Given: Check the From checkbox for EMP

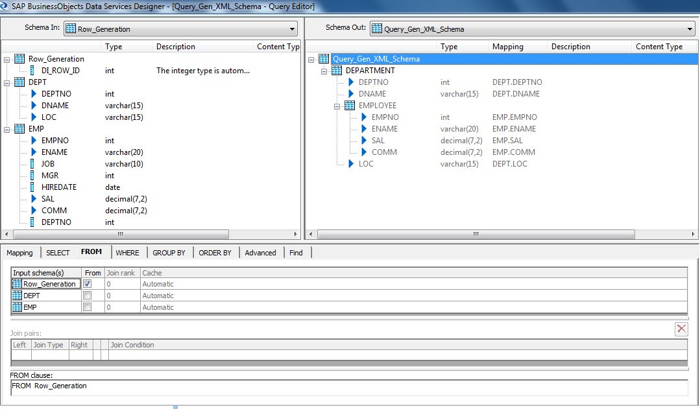Looking at the screenshot, I should [x=88, y=307].
